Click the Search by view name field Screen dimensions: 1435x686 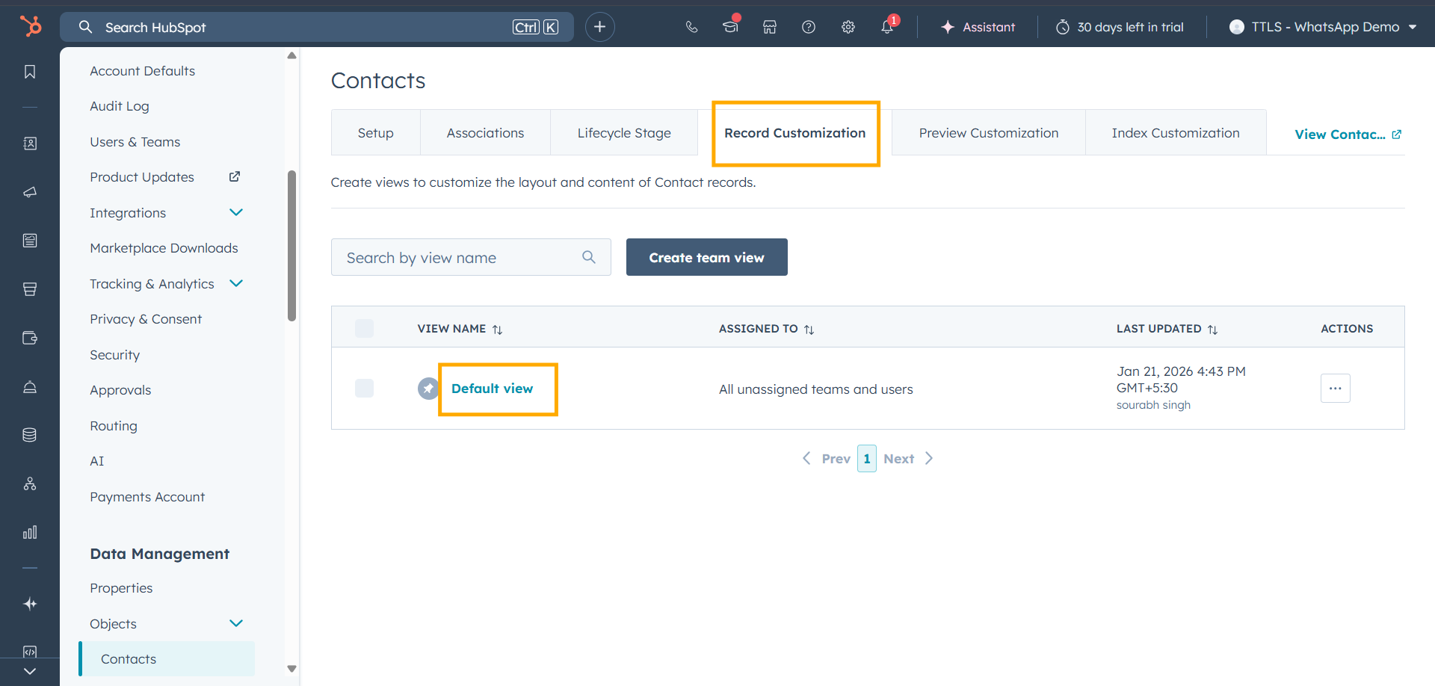(x=460, y=257)
